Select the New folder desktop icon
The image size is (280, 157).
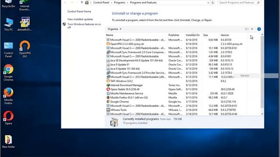(x=8, y=141)
